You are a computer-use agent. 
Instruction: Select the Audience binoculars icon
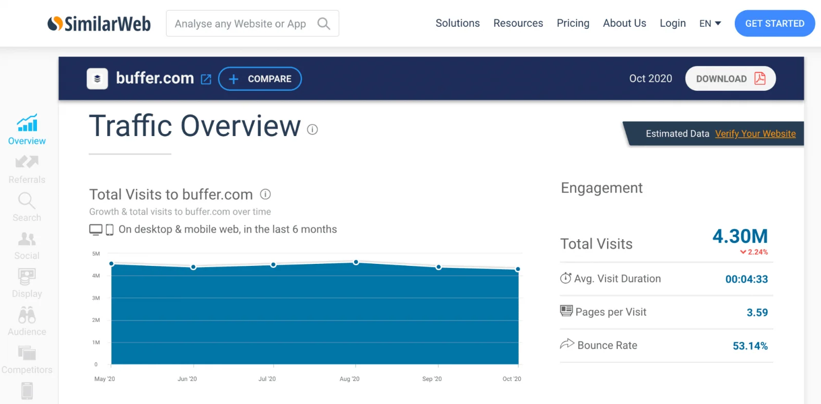tap(27, 315)
